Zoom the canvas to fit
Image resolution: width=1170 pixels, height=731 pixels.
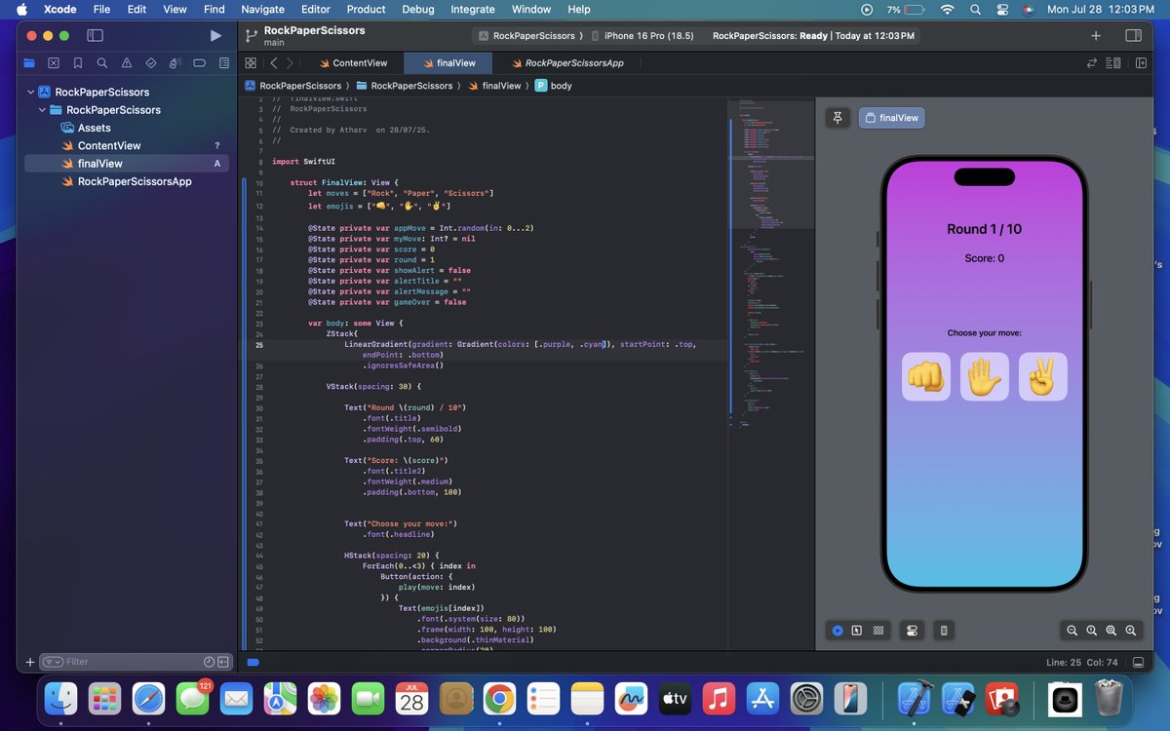1111,631
